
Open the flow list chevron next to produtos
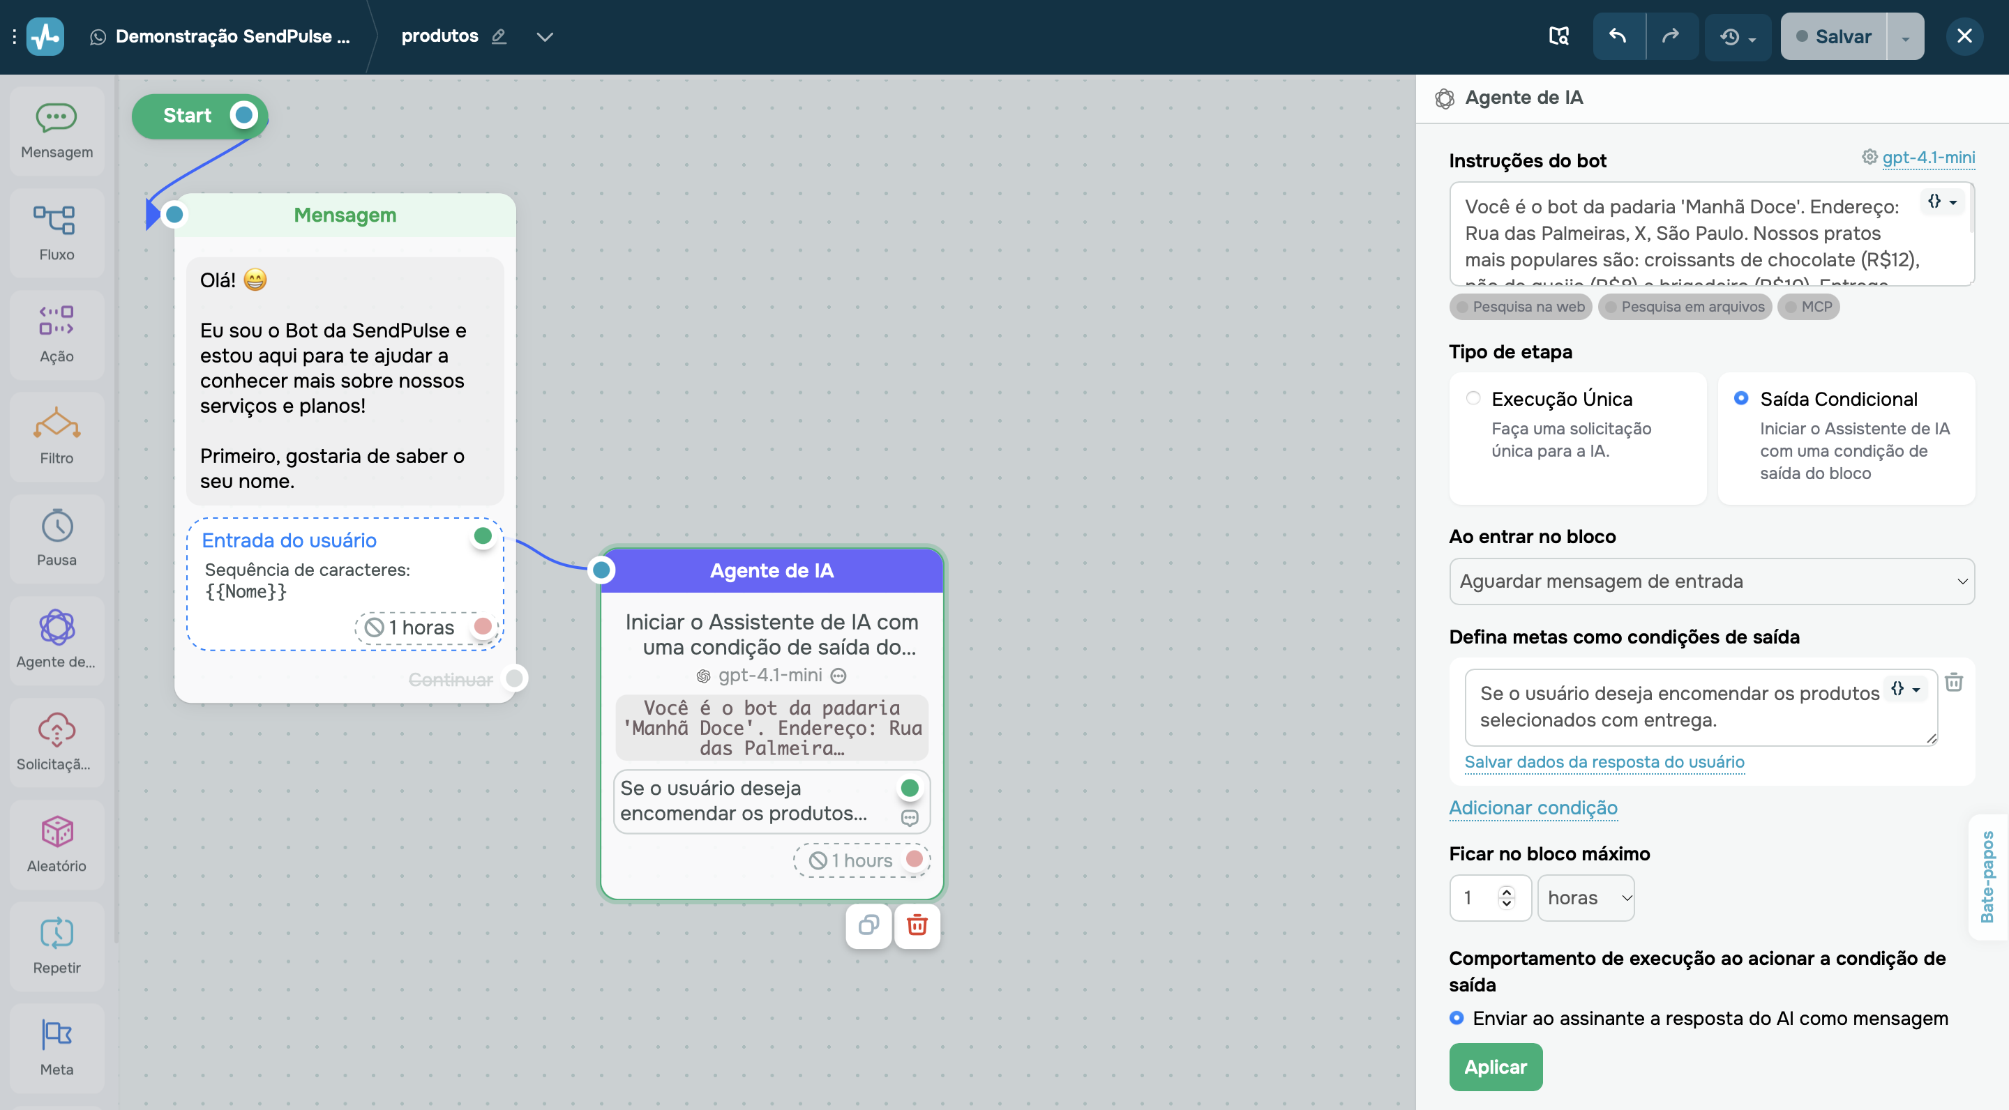pos(544,37)
